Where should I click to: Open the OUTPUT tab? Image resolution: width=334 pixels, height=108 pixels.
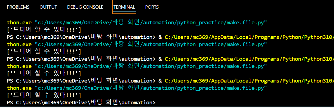48,7
